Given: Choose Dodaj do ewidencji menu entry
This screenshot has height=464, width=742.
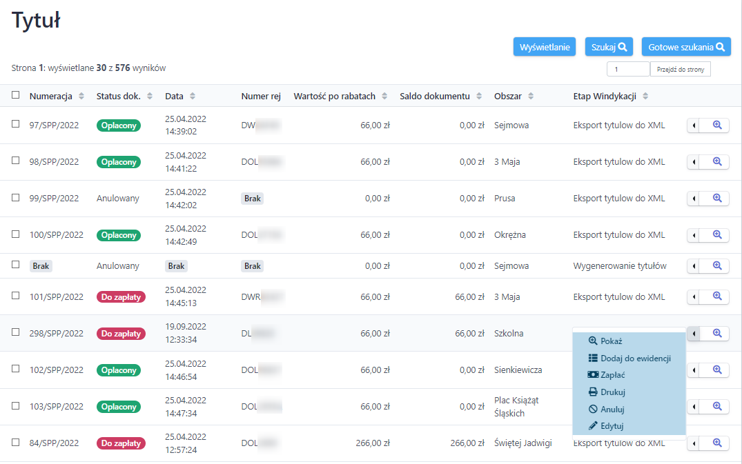Looking at the screenshot, I should pyautogui.click(x=629, y=358).
